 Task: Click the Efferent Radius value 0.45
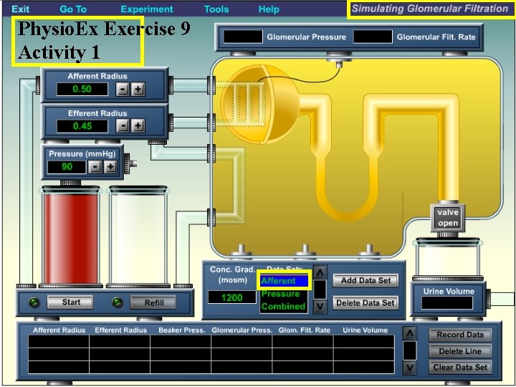tap(82, 126)
